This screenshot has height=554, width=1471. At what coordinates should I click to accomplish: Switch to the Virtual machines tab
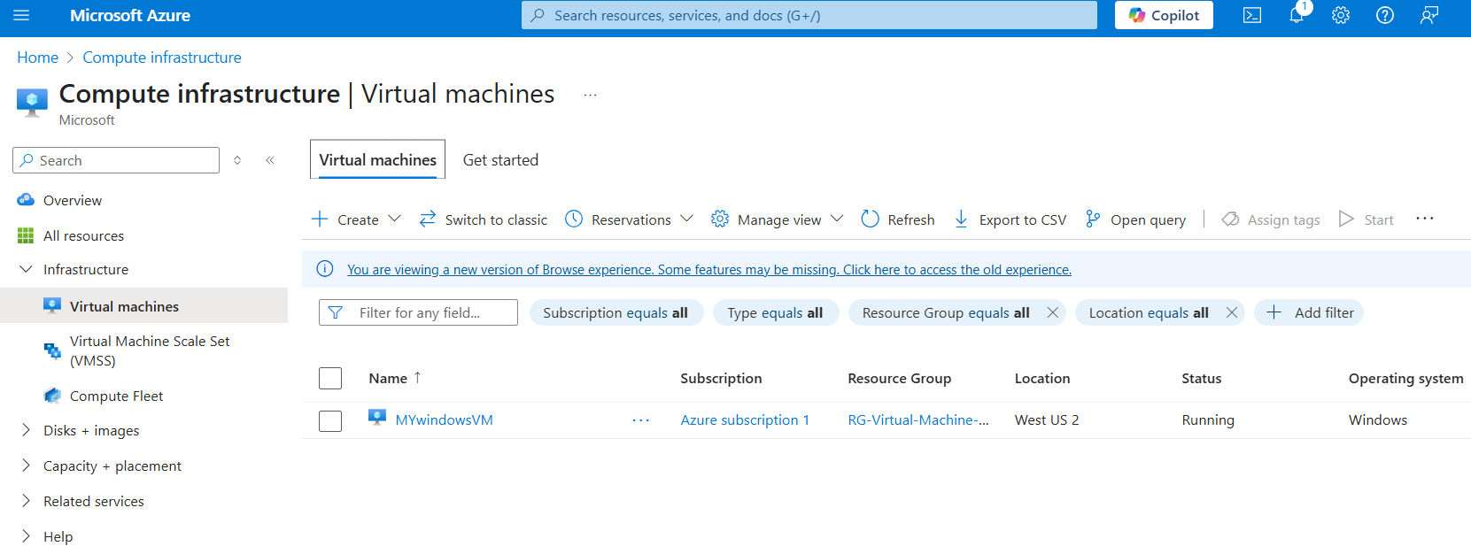tap(377, 159)
